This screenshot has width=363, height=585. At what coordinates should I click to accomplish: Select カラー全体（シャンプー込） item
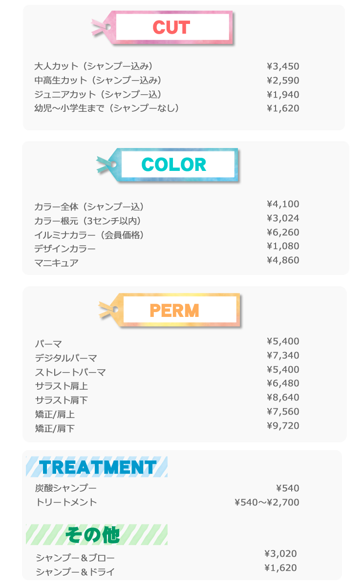click(89, 207)
